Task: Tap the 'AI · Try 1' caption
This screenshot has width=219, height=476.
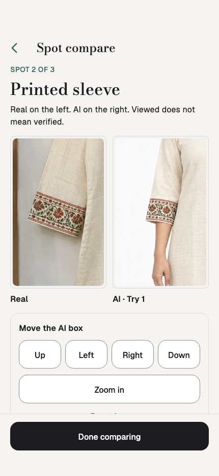Action: (129, 299)
